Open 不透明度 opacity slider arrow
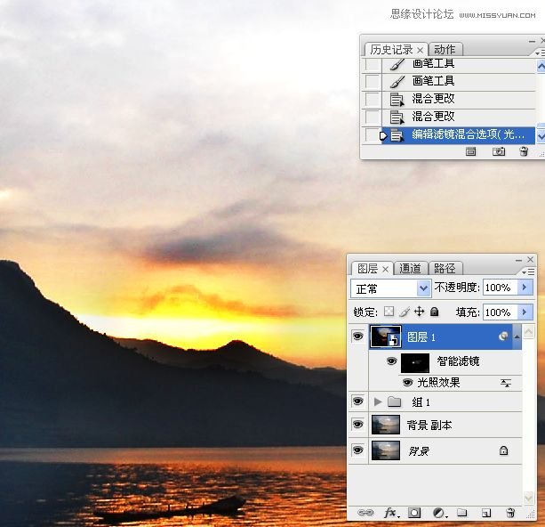 (x=525, y=288)
